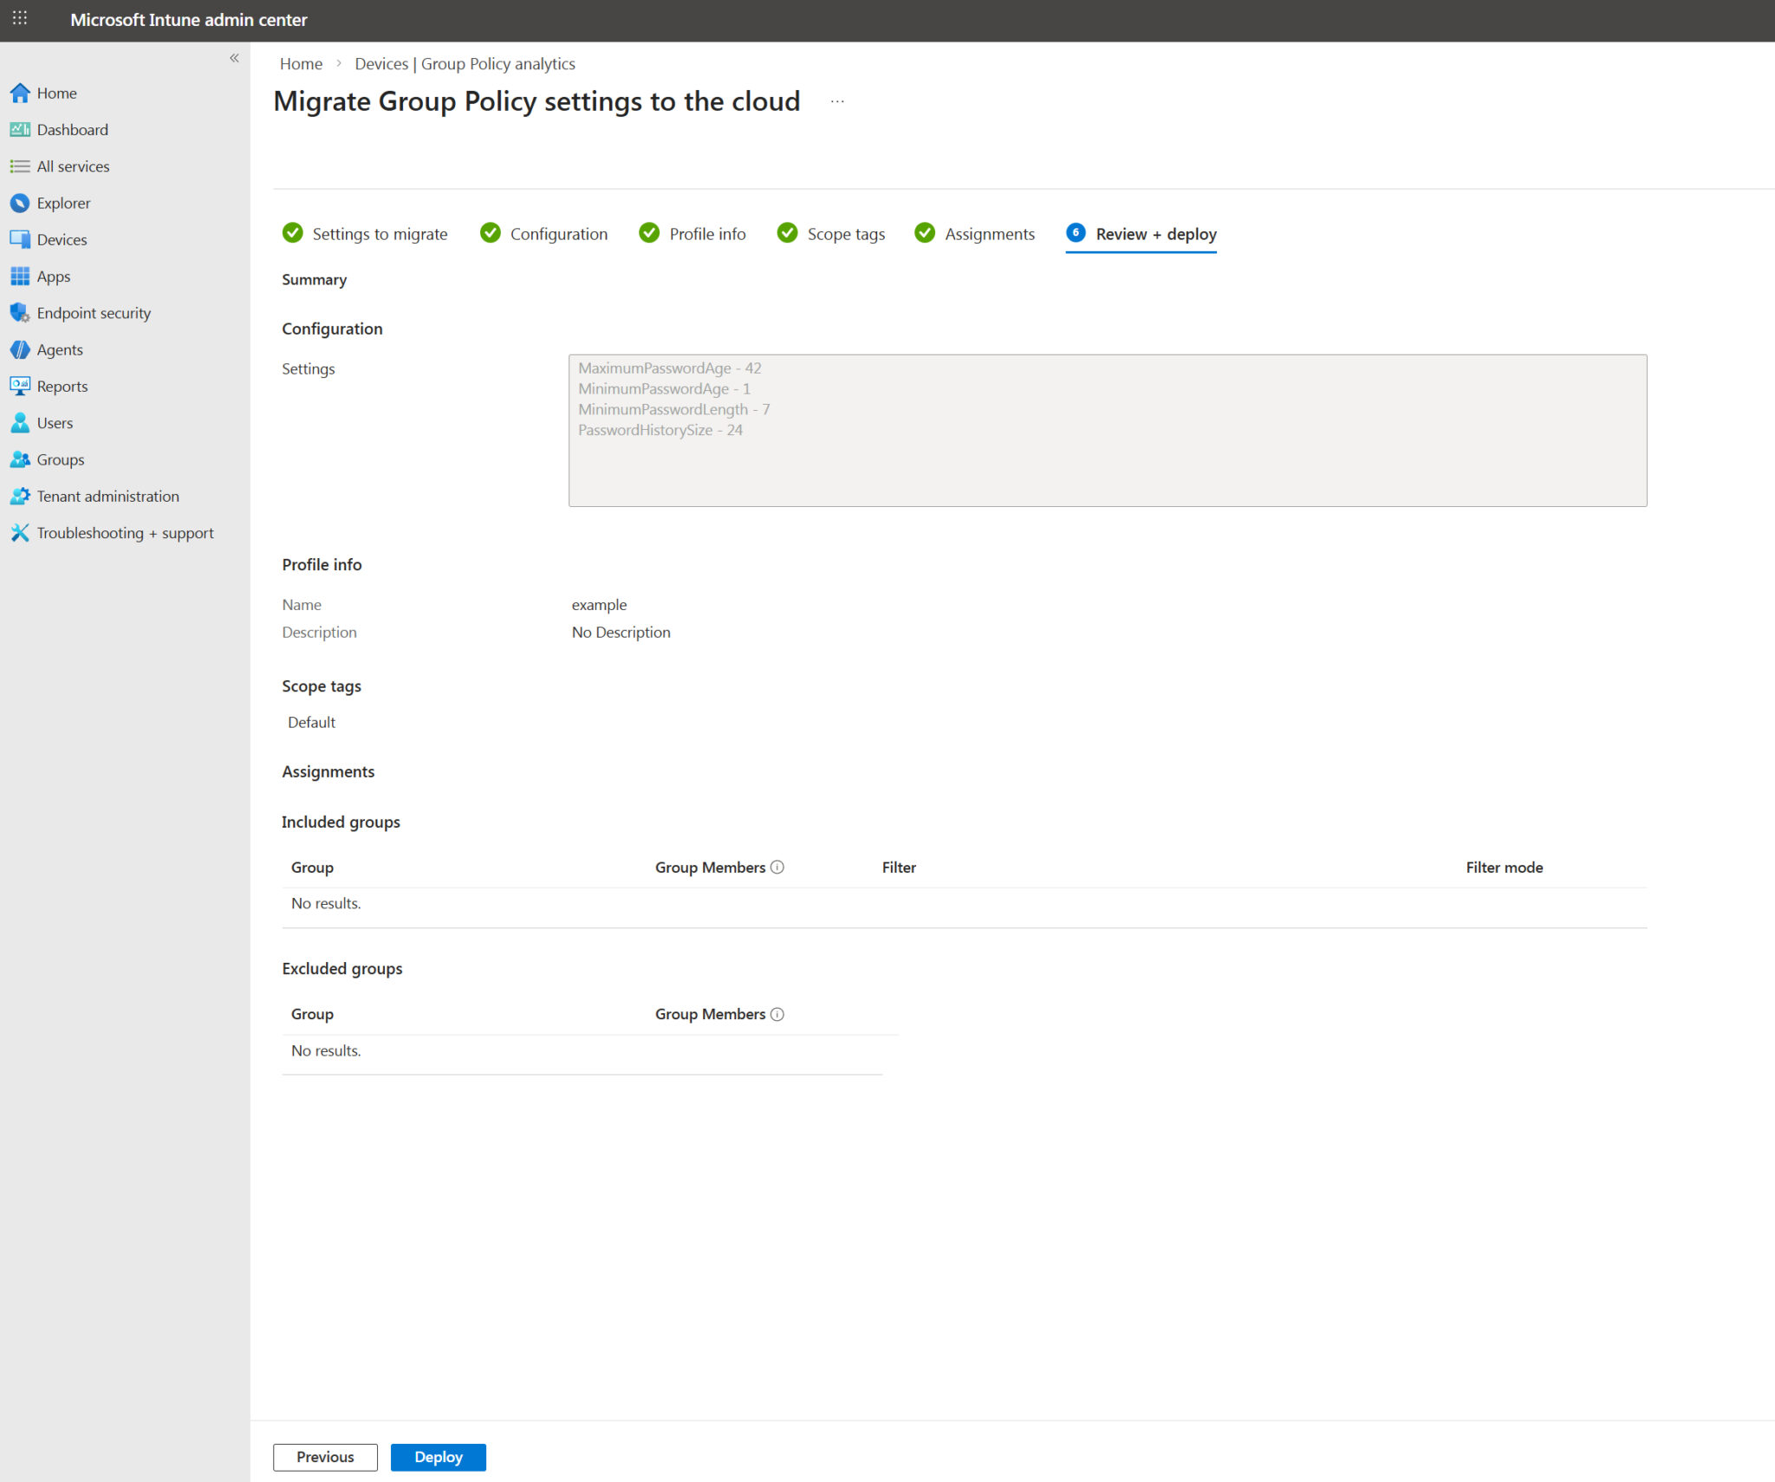Switch to the Scope tags step
This screenshot has width=1775, height=1482.
[x=831, y=233]
